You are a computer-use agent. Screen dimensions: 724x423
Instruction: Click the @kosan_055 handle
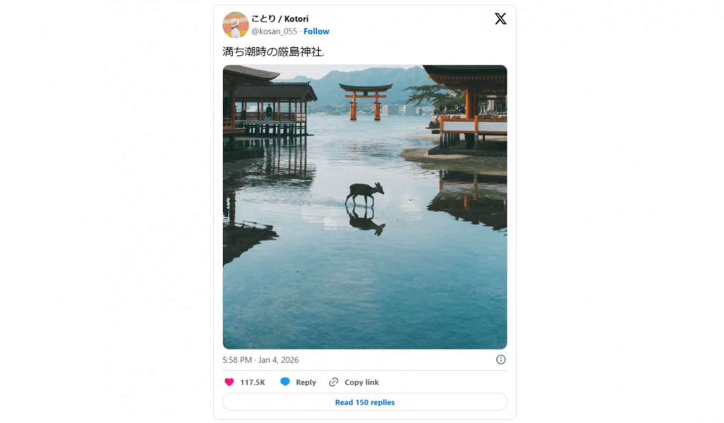click(274, 31)
